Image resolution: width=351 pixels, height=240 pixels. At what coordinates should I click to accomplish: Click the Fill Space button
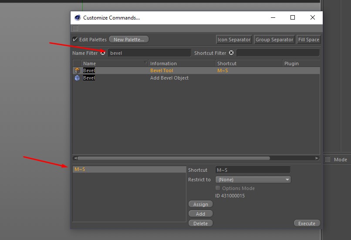point(308,40)
